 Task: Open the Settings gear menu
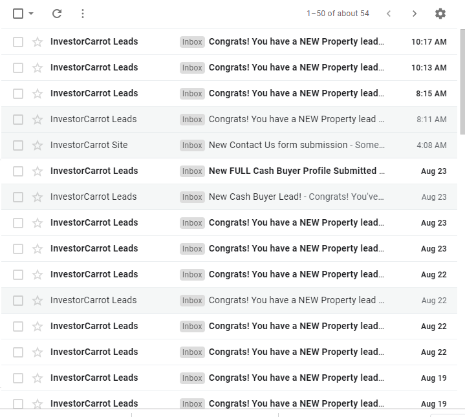pyautogui.click(x=440, y=14)
